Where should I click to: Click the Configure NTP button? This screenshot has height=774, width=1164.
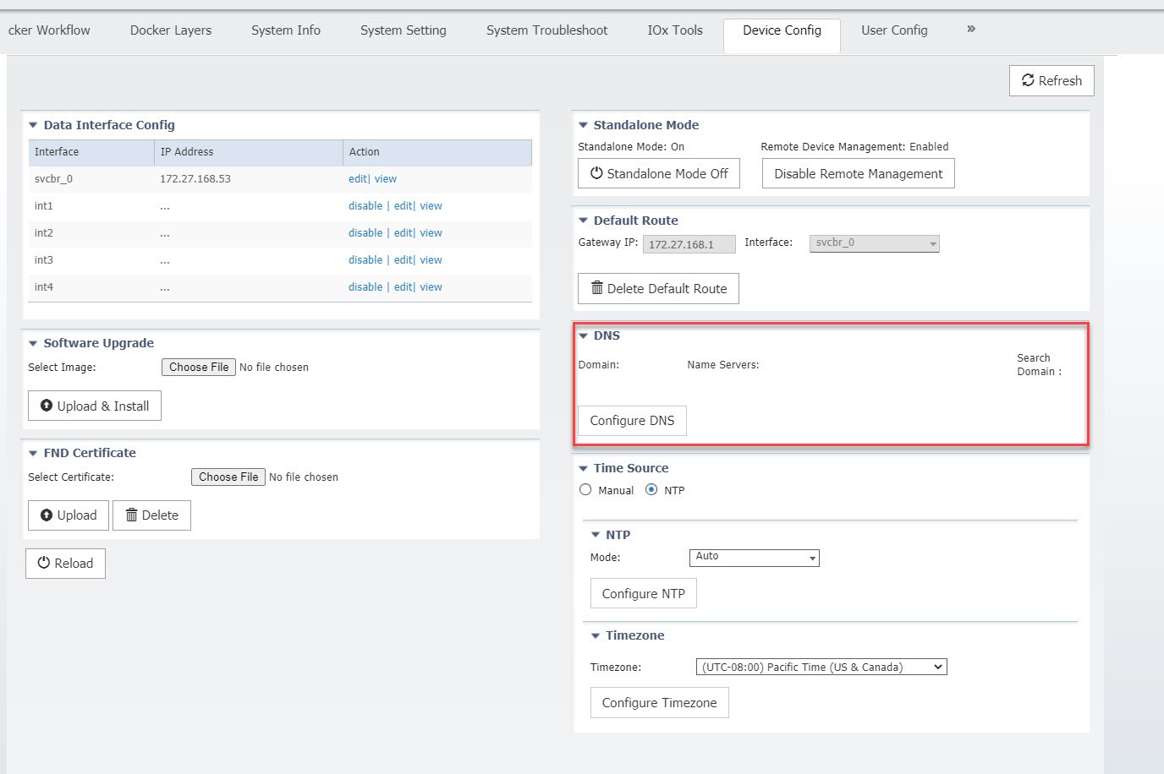click(643, 593)
